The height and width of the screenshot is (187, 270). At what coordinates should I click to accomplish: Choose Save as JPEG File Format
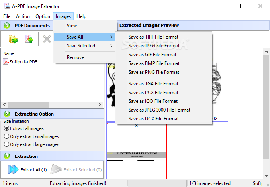tap(163, 46)
